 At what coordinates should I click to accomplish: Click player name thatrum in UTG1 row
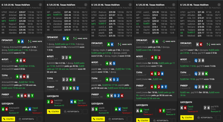pos(102,12)
